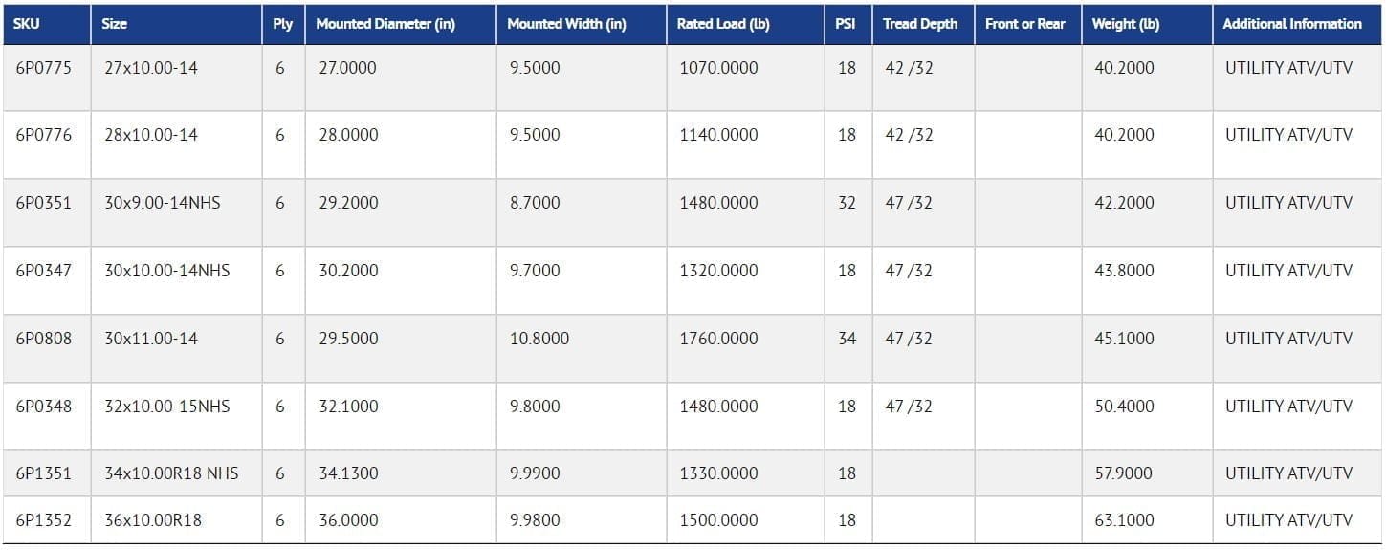Select the Weight (lb) column header
Image resolution: width=1386 pixels, height=550 pixels.
[x=1147, y=24]
